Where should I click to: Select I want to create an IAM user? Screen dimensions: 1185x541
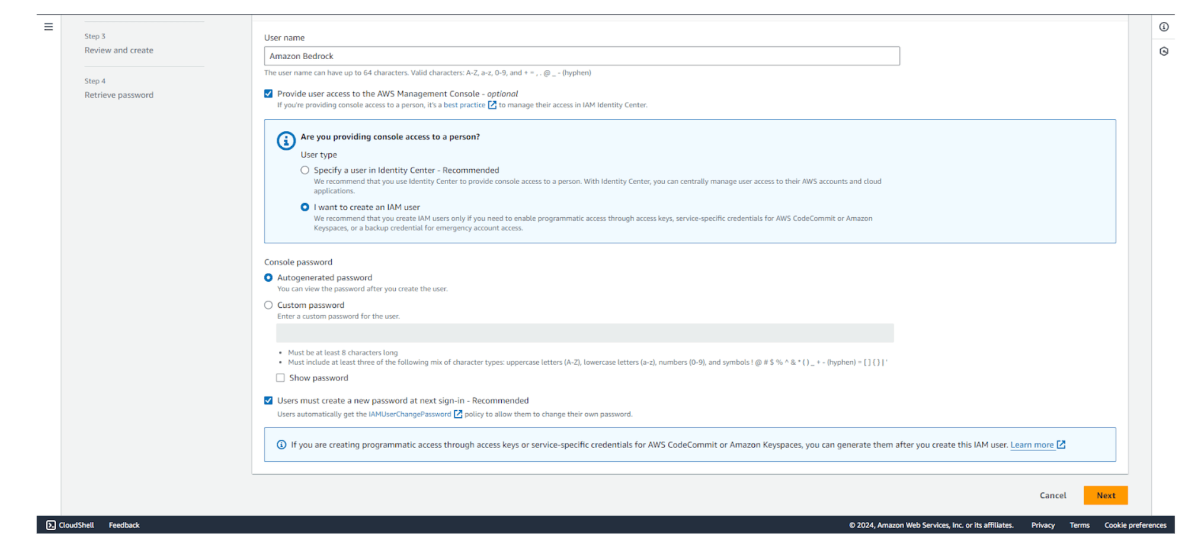pyautogui.click(x=305, y=207)
